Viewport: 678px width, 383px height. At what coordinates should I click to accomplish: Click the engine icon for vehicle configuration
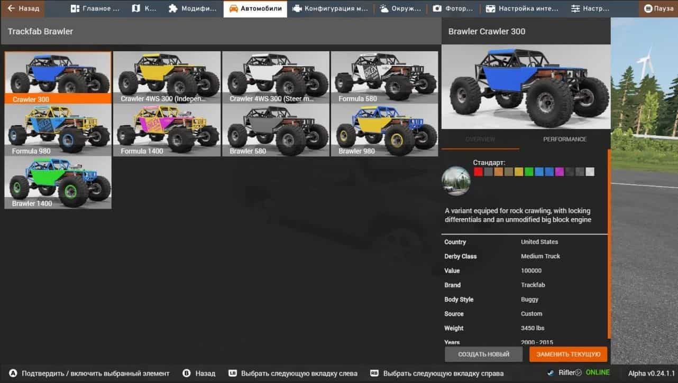[297, 8]
